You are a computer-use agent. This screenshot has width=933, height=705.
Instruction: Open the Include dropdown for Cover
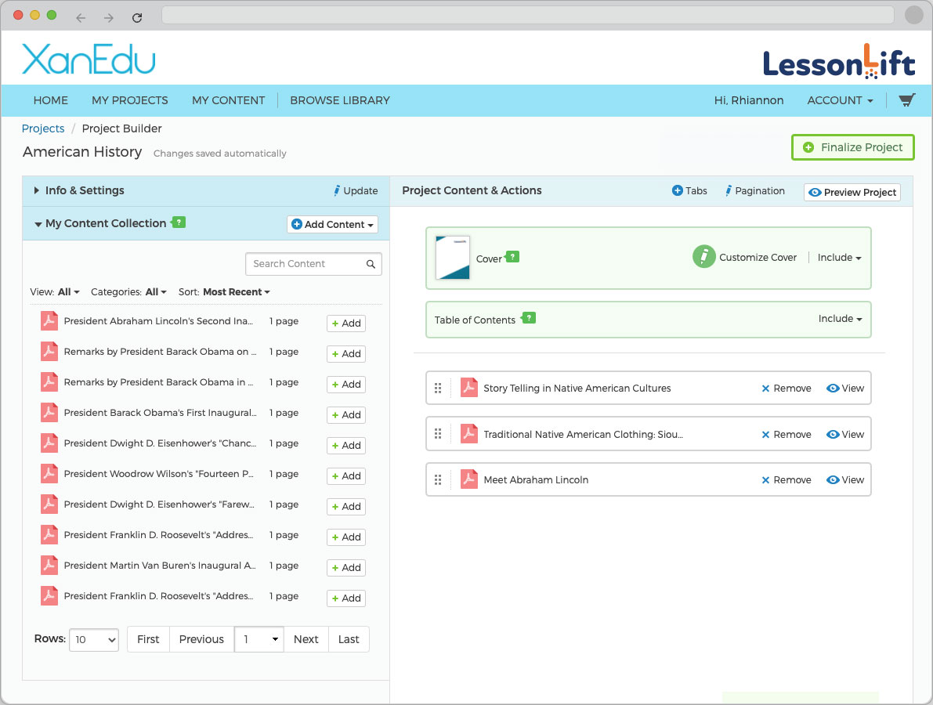tap(839, 257)
